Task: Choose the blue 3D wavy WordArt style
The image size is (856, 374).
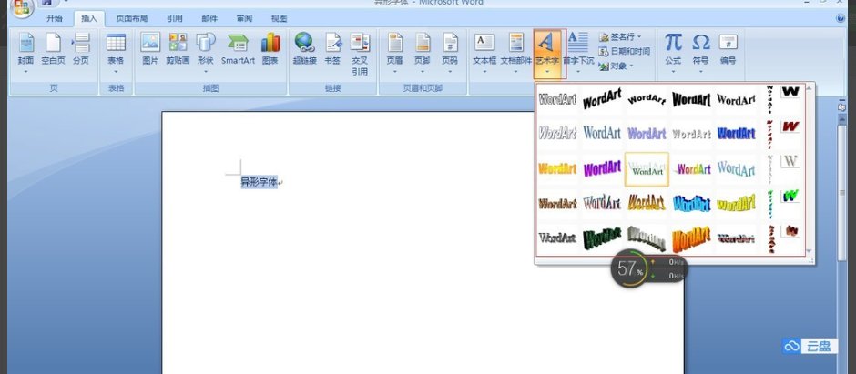Action: [692, 204]
